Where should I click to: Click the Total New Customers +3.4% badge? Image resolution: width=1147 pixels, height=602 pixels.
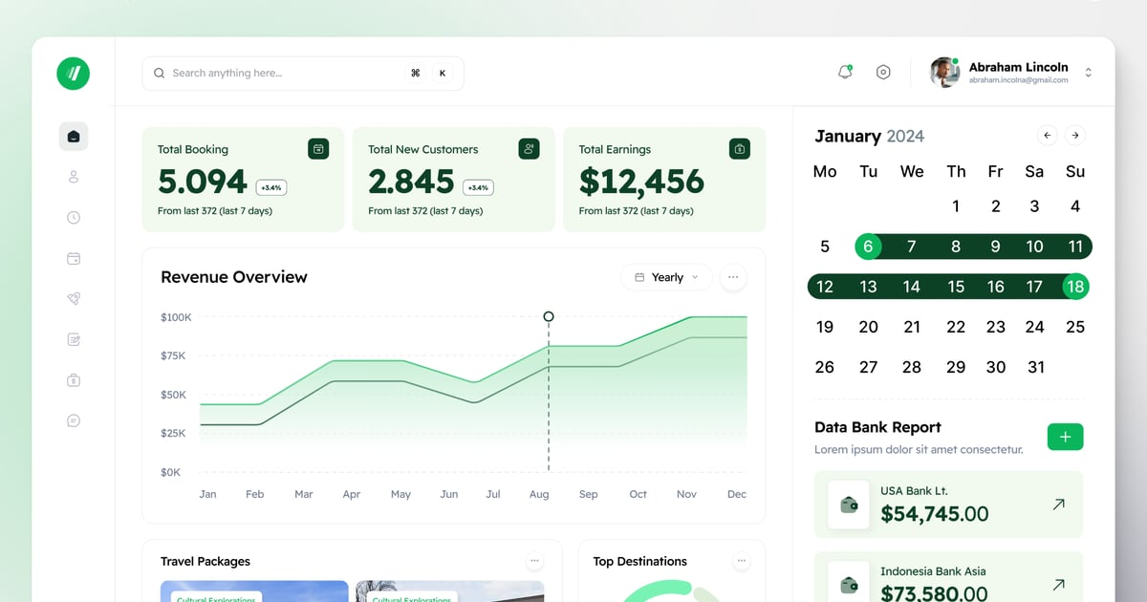pos(478,187)
